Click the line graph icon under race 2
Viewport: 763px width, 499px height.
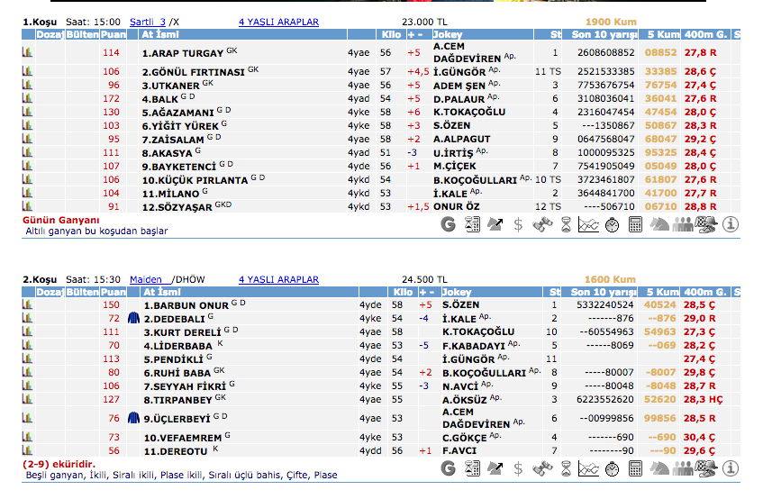coord(588,468)
